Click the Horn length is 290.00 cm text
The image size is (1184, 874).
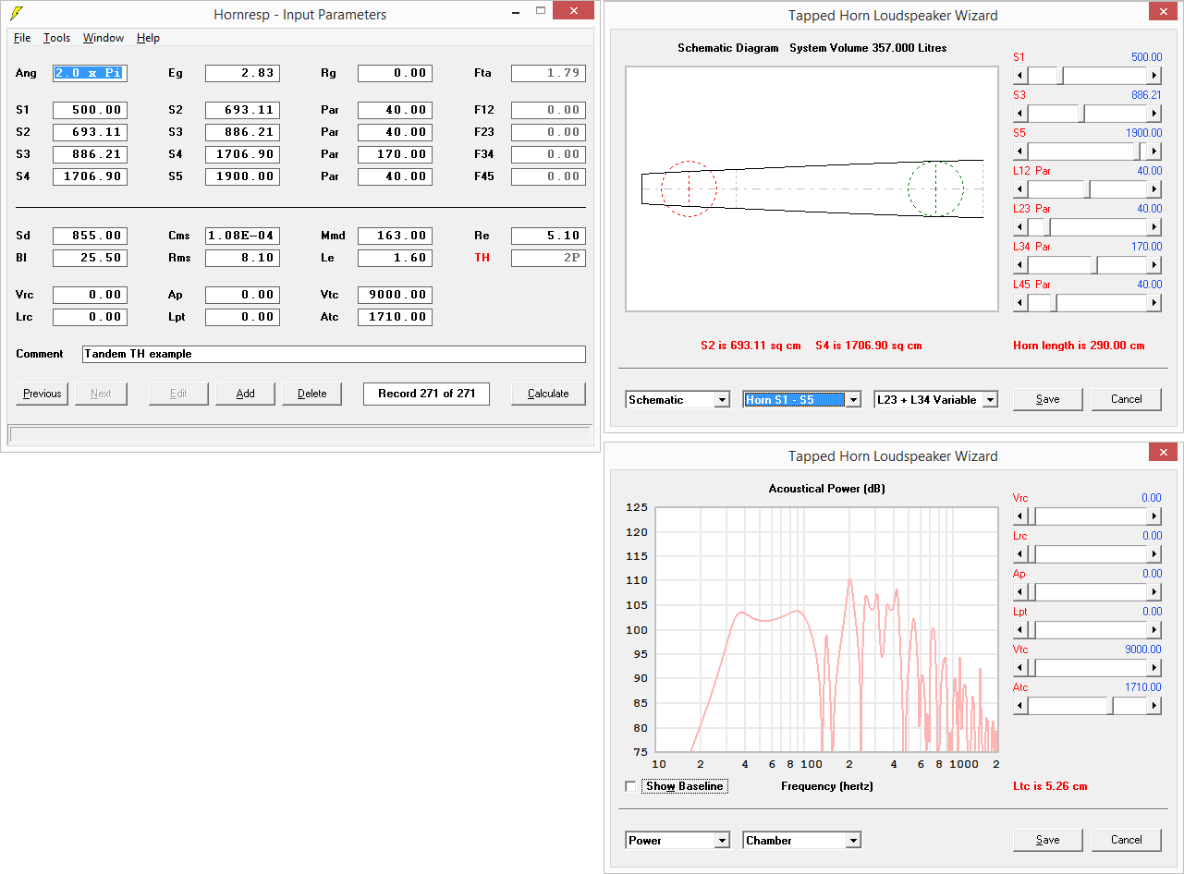[x=1079, y=346]
